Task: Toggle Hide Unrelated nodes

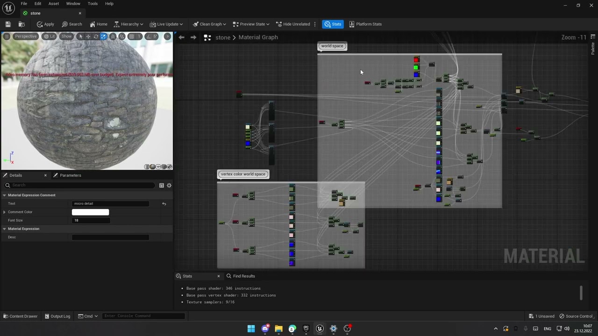Action: click(x=293, y=24)
